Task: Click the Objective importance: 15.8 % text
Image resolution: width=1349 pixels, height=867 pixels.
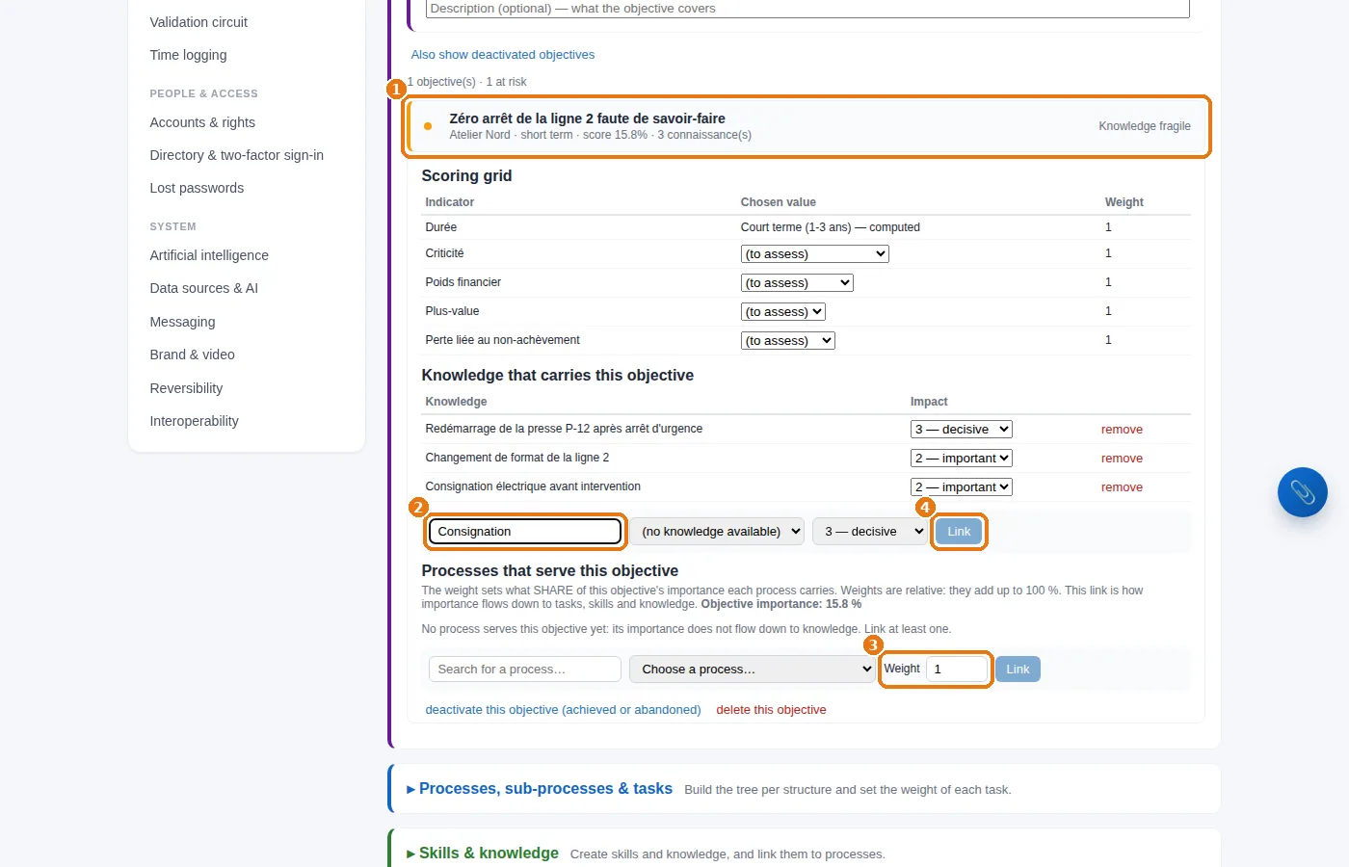Action: pos(781,604)
